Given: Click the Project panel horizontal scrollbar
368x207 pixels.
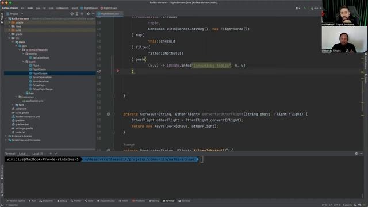Looking at the screenshot, I should click(x=50, y=149).
